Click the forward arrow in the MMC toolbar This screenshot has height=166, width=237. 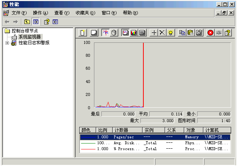pos(15,22)
